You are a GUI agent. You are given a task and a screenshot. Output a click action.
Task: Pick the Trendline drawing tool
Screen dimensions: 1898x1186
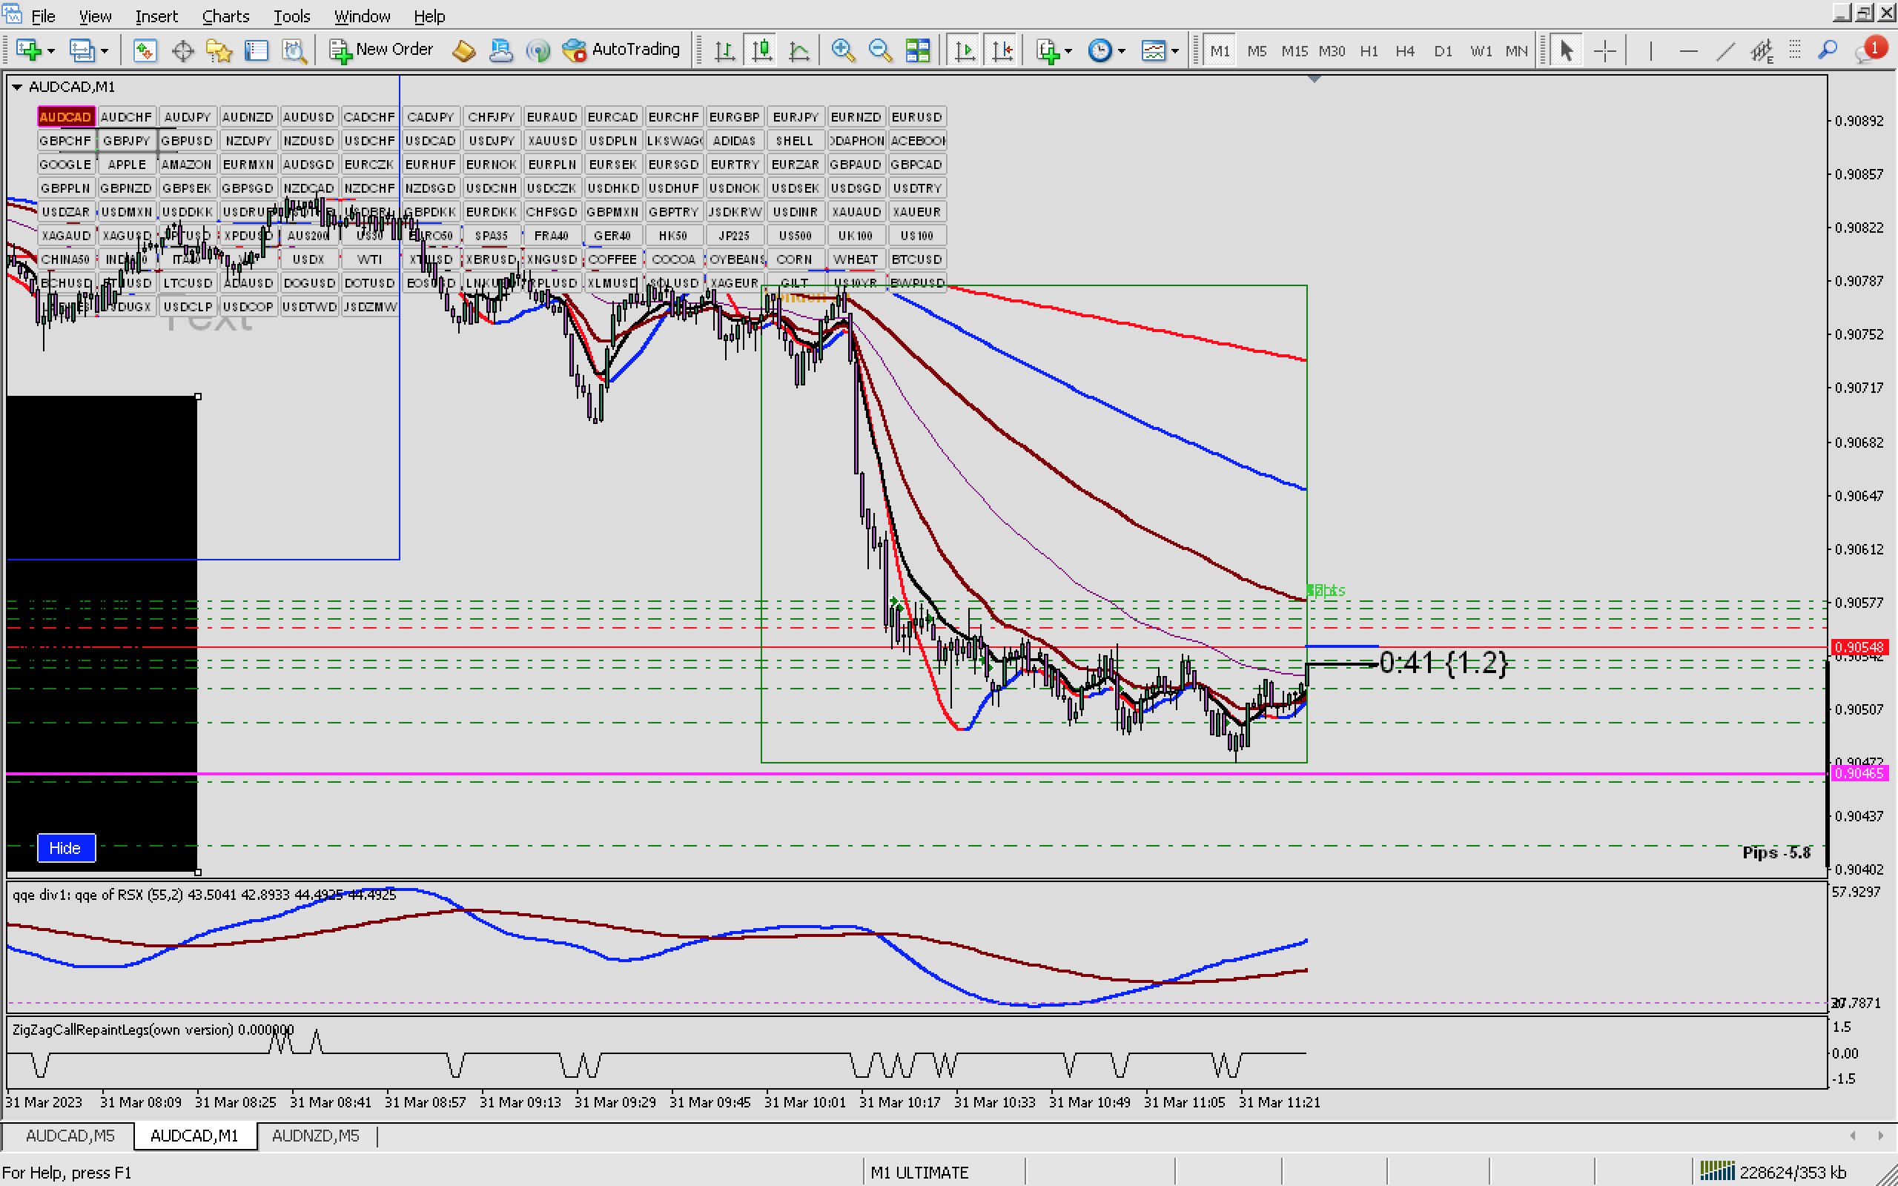1725,51
